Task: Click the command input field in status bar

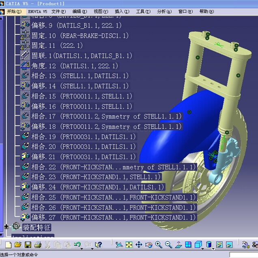Action: tap(243, 255)
